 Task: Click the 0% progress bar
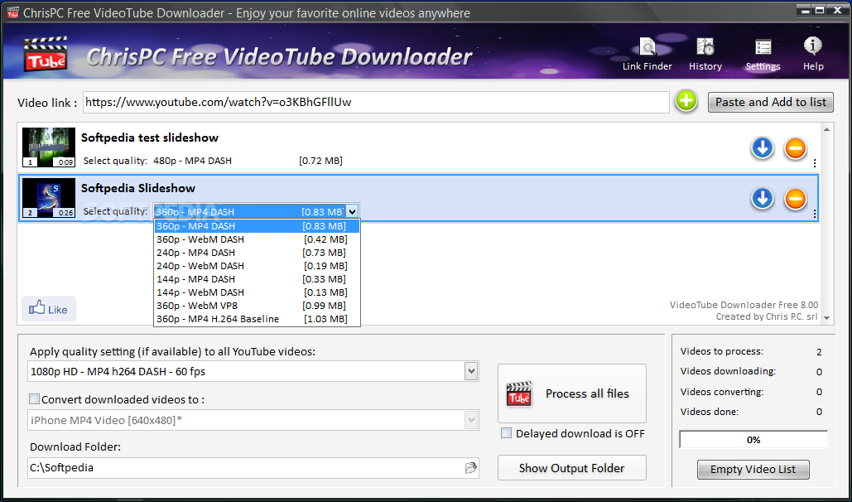point(753,439)
